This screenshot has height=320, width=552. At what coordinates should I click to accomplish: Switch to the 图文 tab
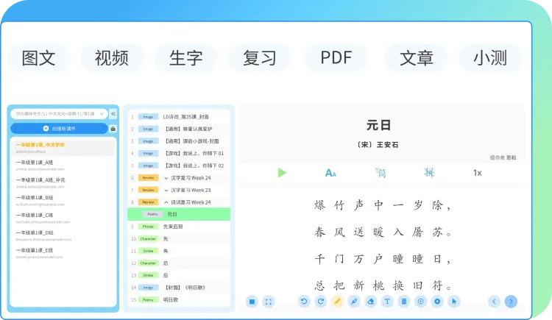[39, 57]
